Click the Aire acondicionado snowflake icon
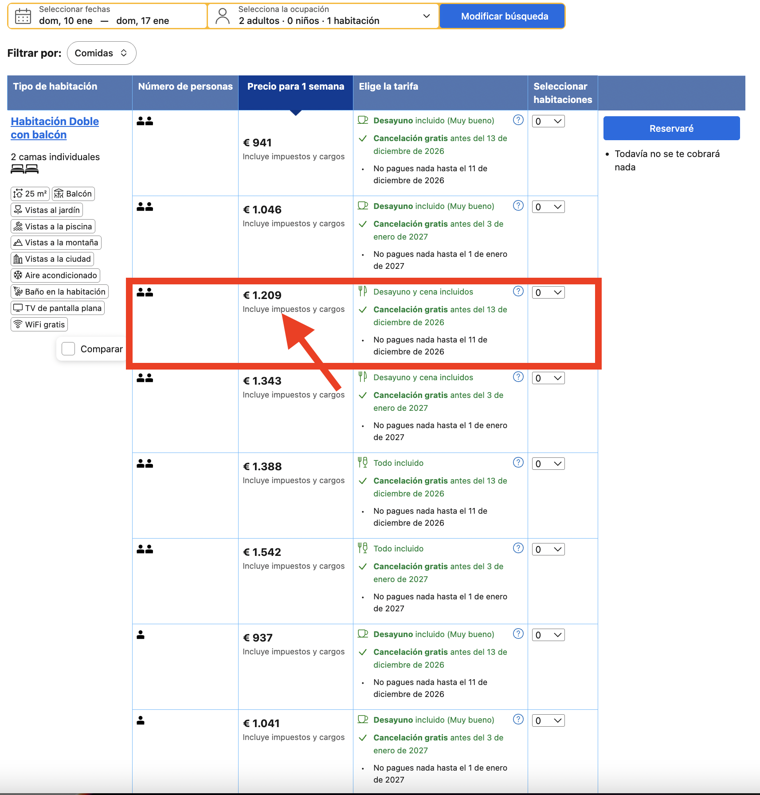 18,275
